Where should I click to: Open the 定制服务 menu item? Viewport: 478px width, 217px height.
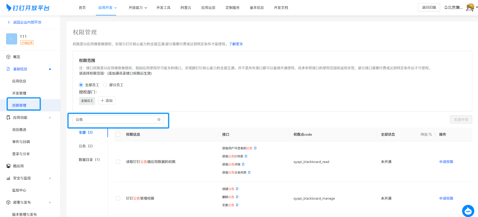pos(233,8)
